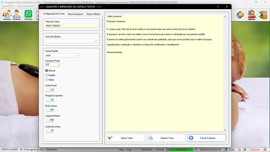Click the Sair do Cadastro button

(207, 138)
